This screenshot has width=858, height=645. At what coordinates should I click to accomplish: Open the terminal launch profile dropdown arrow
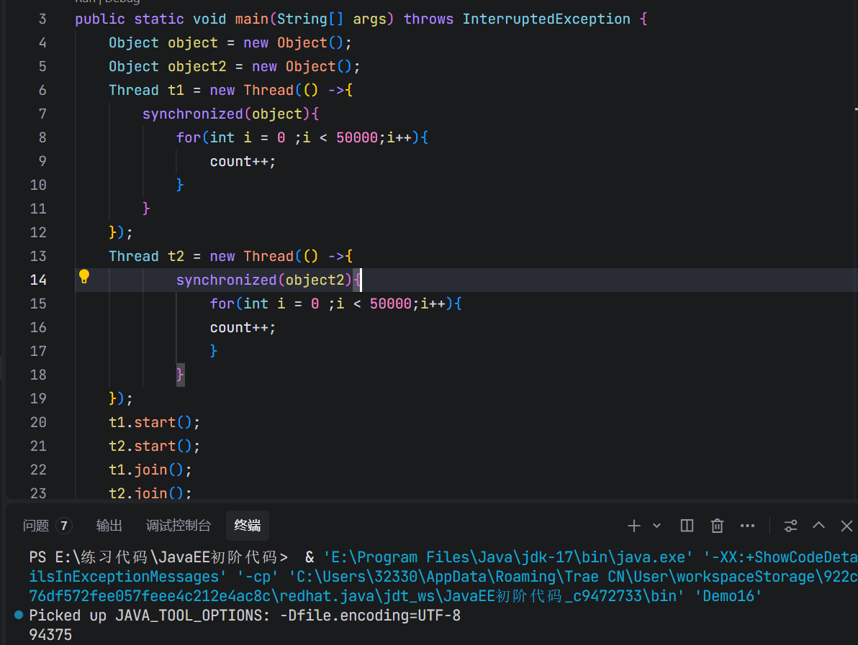click(656, 526)
